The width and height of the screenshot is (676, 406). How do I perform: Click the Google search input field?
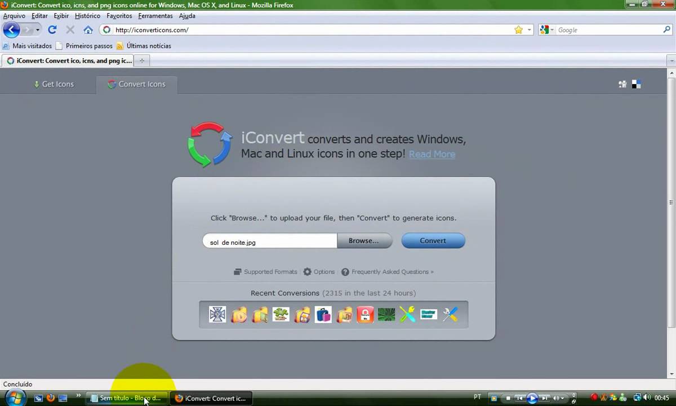pyautogui.click(x=609, y=30)
